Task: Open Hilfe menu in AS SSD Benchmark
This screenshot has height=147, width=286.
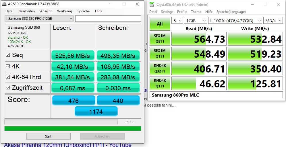Action: pos(99,11)
